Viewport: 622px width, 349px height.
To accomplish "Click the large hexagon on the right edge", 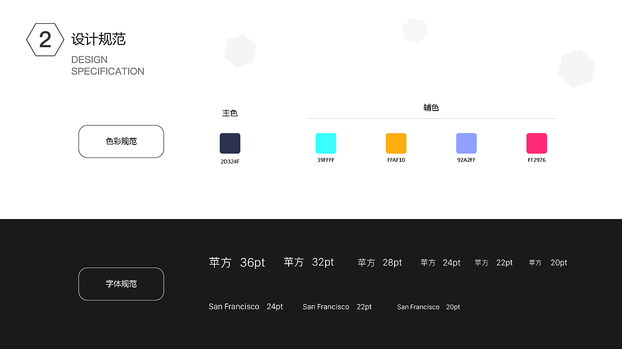I will click(x=576, y=69).
